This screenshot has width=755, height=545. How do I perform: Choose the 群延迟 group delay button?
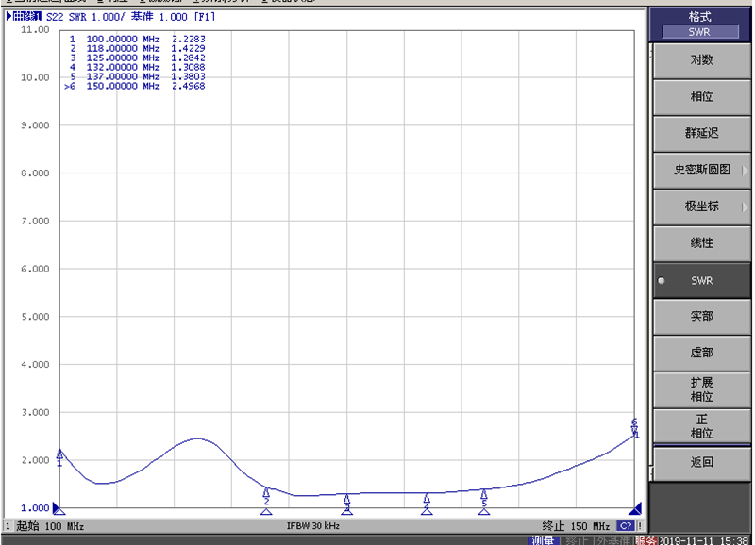[x=699, y=133]
